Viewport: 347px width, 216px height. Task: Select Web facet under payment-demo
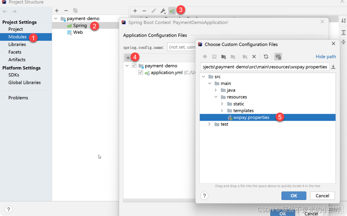78,32
